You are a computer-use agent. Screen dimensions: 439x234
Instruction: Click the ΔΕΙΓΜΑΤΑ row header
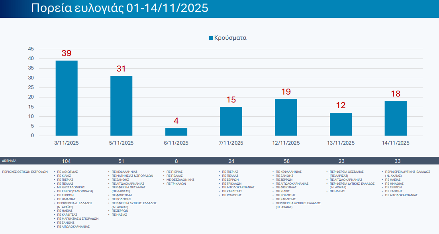point(9,161)
